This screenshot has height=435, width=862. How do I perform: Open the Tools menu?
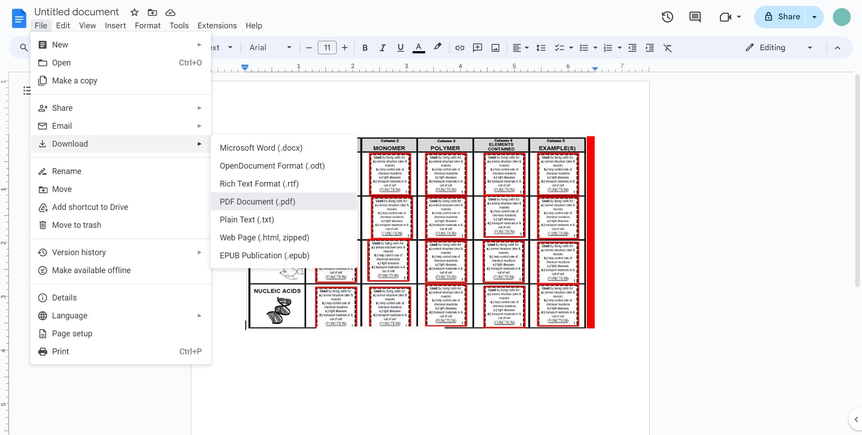click(179, 26)
